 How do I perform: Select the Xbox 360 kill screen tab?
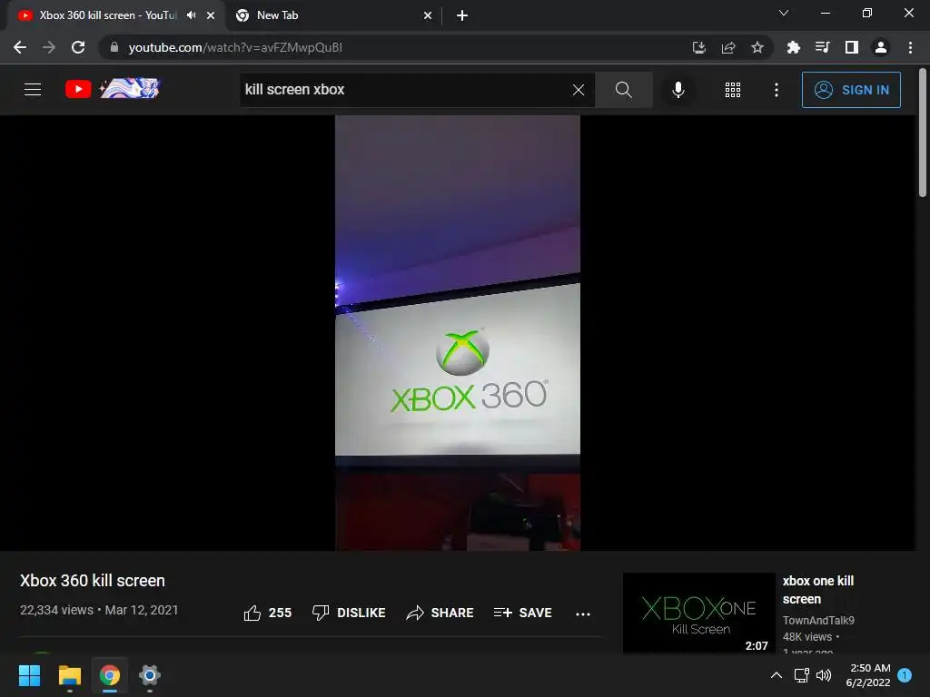(x=108, y=15)
